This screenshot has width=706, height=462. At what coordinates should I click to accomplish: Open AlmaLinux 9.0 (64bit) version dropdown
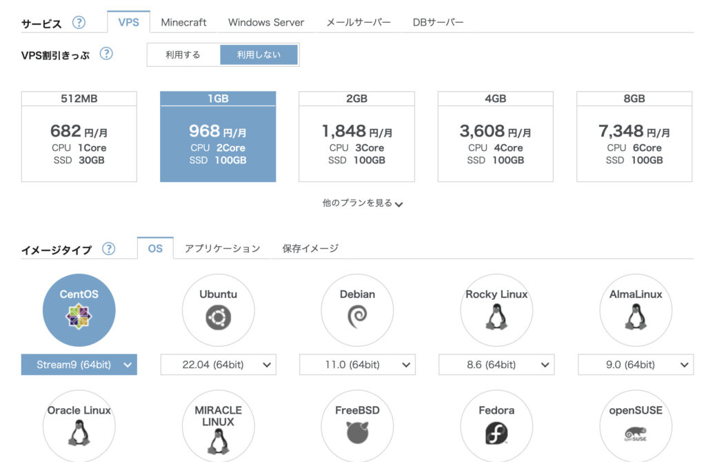[x=635, y=365]
